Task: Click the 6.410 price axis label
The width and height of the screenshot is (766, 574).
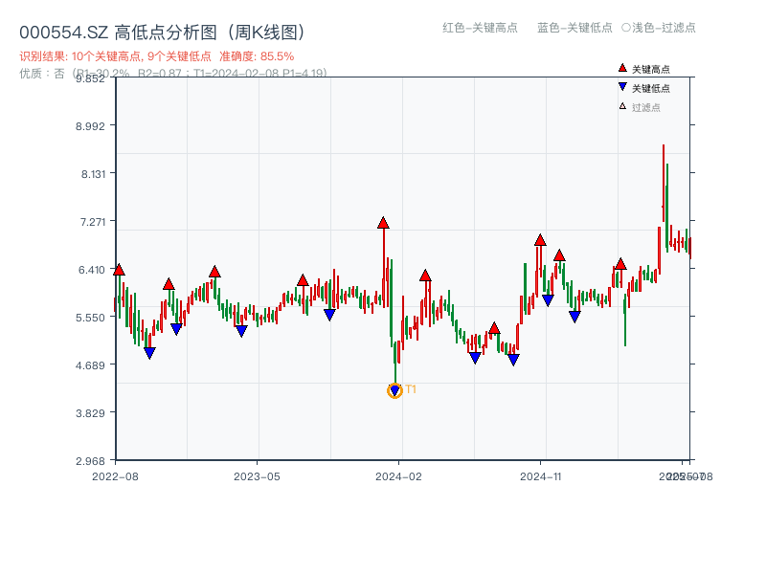Action: pyautogui.click(x=91, y=270)
